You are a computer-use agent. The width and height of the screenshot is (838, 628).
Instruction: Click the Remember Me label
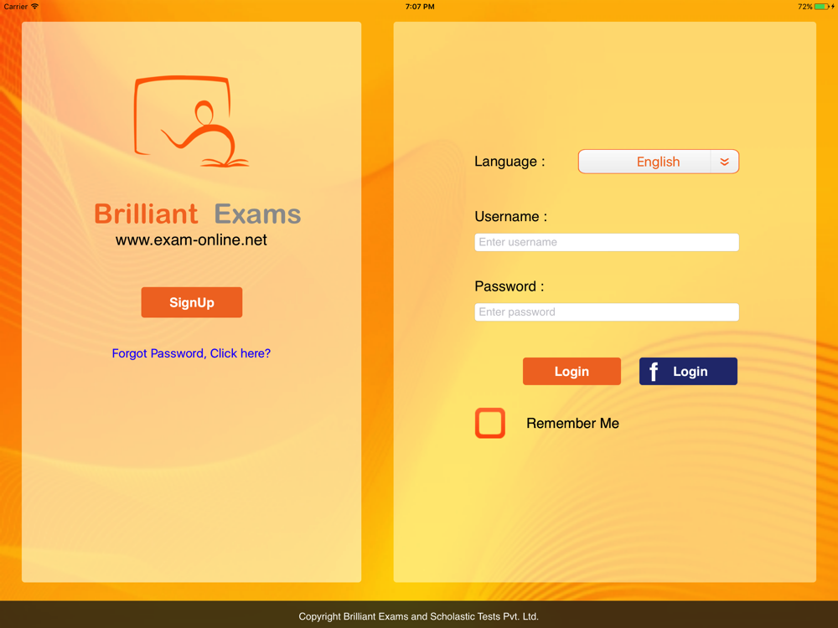pyautogui.click(x=572, y=424)
